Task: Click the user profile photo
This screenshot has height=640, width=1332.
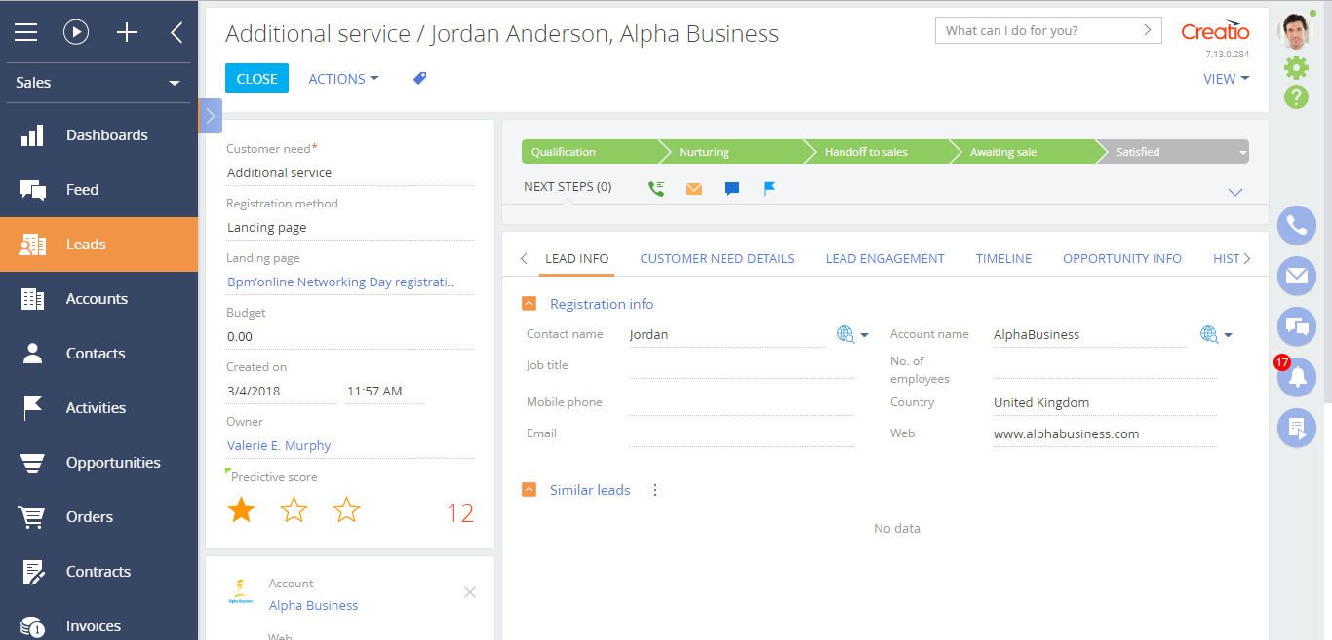Action: coord(1296,31)
